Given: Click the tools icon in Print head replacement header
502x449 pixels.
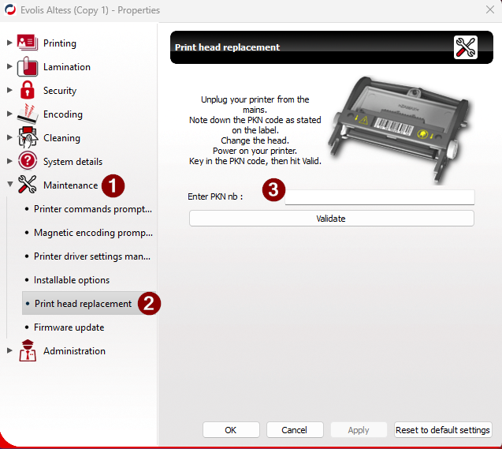Looking at the screenshot, I should click(466, 47).
